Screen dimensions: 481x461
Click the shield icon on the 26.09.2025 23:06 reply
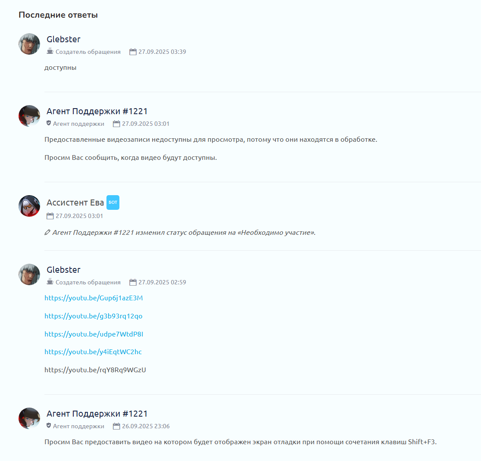[48, 425]
